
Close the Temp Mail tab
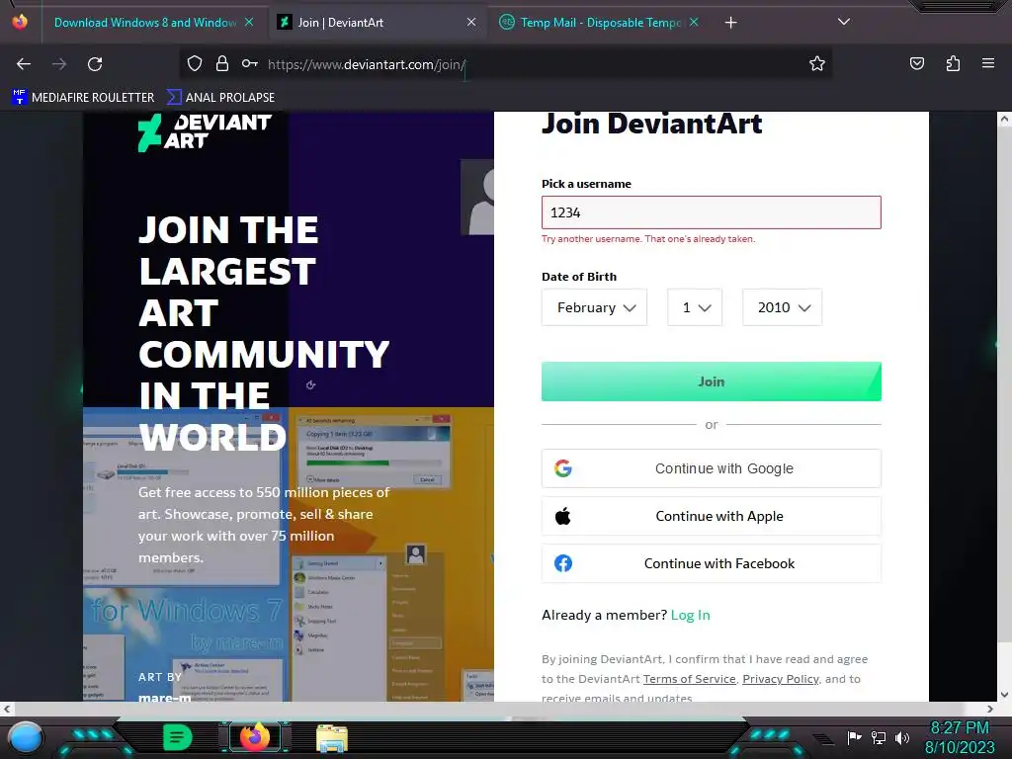click(694, 22)
